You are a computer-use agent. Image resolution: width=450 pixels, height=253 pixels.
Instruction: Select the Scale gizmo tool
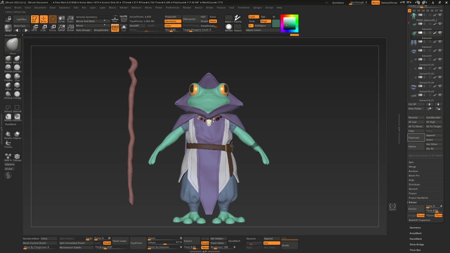tap(44, 28)
